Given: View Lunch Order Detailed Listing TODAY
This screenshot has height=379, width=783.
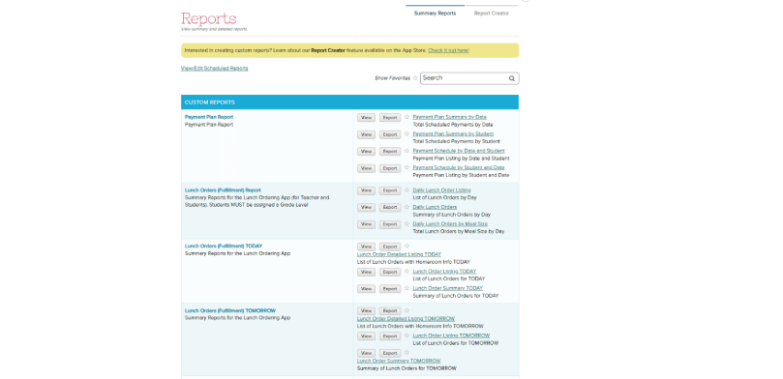Looking at the screenshot, I should [366, 247].
